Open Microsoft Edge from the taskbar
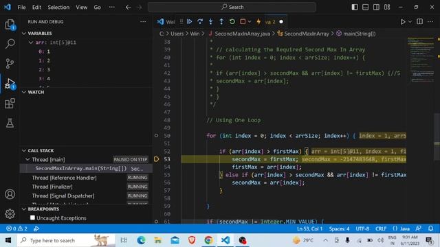The image size is (440, 247). pos(141,240)
